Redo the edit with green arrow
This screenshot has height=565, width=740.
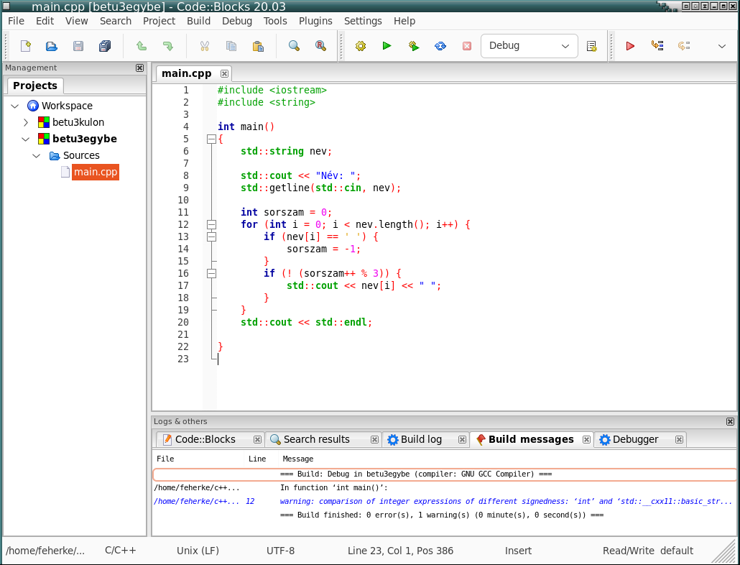tap(167, 46)
